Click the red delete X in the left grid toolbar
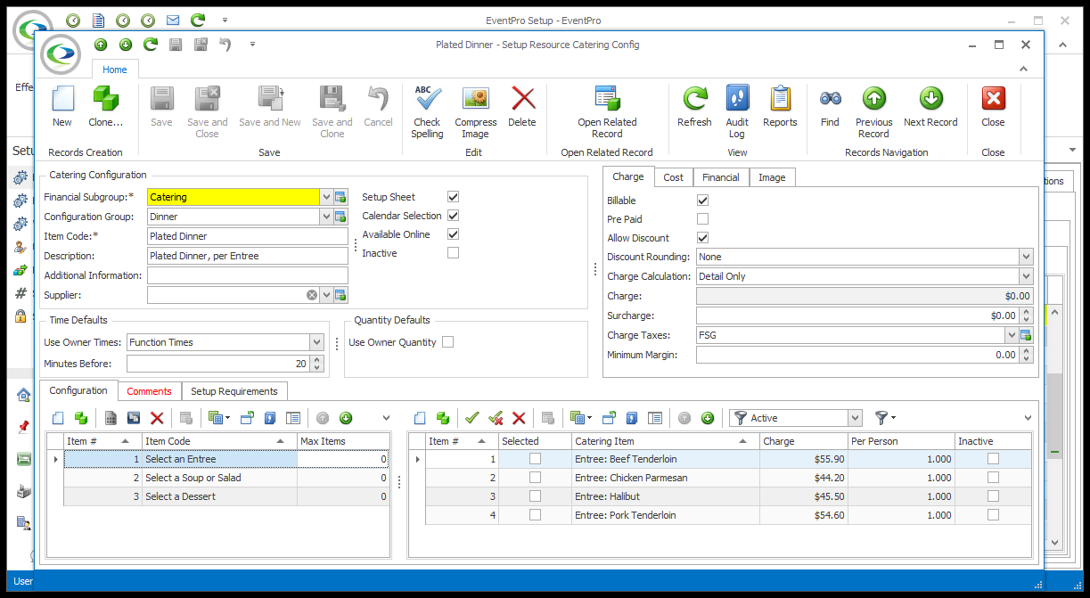 (x=157, y=418)
